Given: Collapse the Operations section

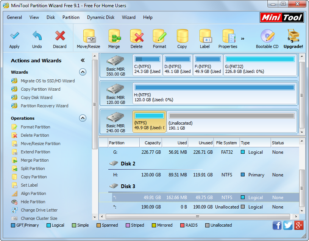Looking at the screenshot, I should [x=83, y=118].
